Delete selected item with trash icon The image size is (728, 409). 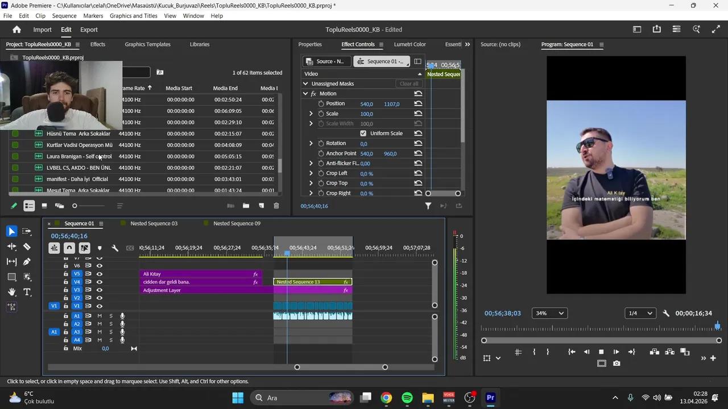tap(276, 206)
